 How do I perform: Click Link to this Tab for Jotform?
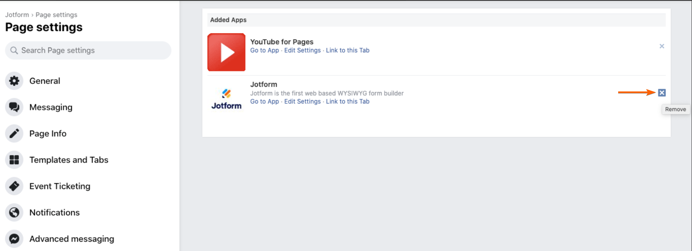348,101
